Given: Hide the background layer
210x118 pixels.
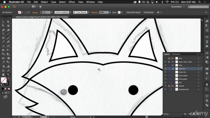Looking at the screenshot, I should [165, 89].
